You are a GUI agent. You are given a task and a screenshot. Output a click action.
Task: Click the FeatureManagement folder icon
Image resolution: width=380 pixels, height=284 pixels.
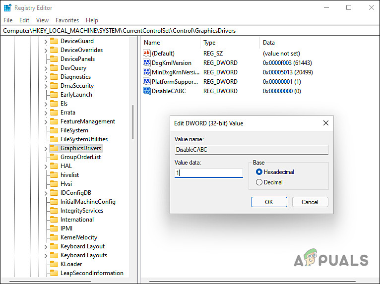click(54, 121)
